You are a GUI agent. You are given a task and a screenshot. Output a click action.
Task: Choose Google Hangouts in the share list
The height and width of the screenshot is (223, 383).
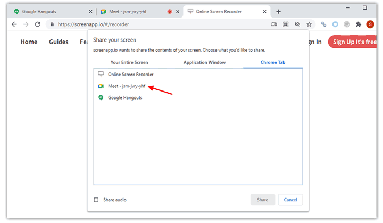tap(198, 98)
